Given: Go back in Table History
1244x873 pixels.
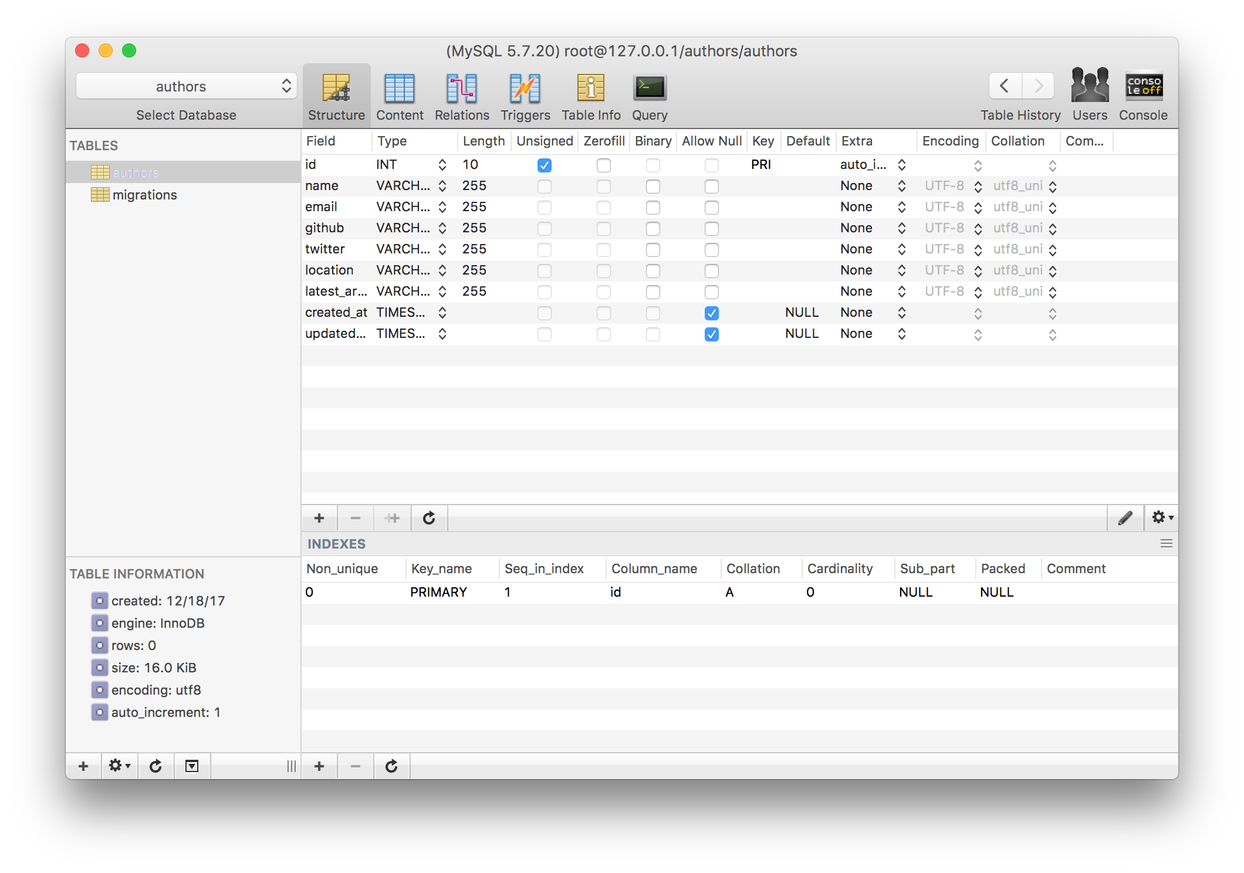Looking at the screenshot, I should coord(1005,86).
